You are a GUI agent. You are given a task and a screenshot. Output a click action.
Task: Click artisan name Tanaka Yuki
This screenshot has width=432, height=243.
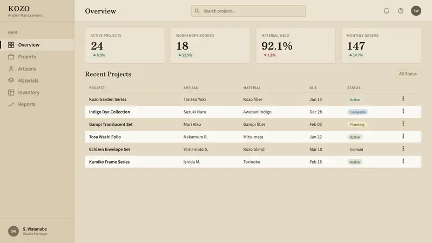click(194, 99)
